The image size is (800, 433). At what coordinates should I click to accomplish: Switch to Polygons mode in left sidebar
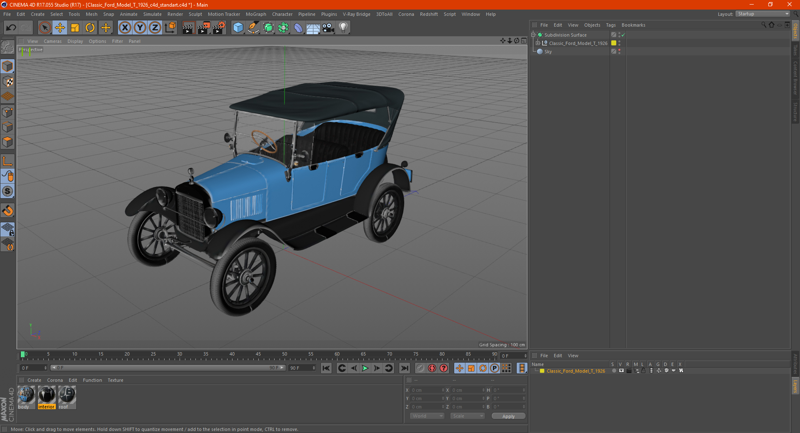pos(7,142)
